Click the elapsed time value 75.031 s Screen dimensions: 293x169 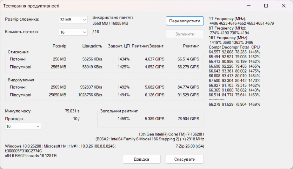72,111
